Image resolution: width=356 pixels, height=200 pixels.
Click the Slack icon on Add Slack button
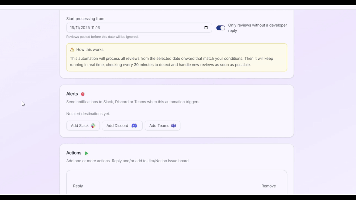(x=93, y=126)
